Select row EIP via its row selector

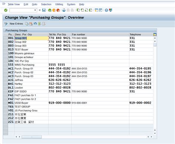pos(6,91)
